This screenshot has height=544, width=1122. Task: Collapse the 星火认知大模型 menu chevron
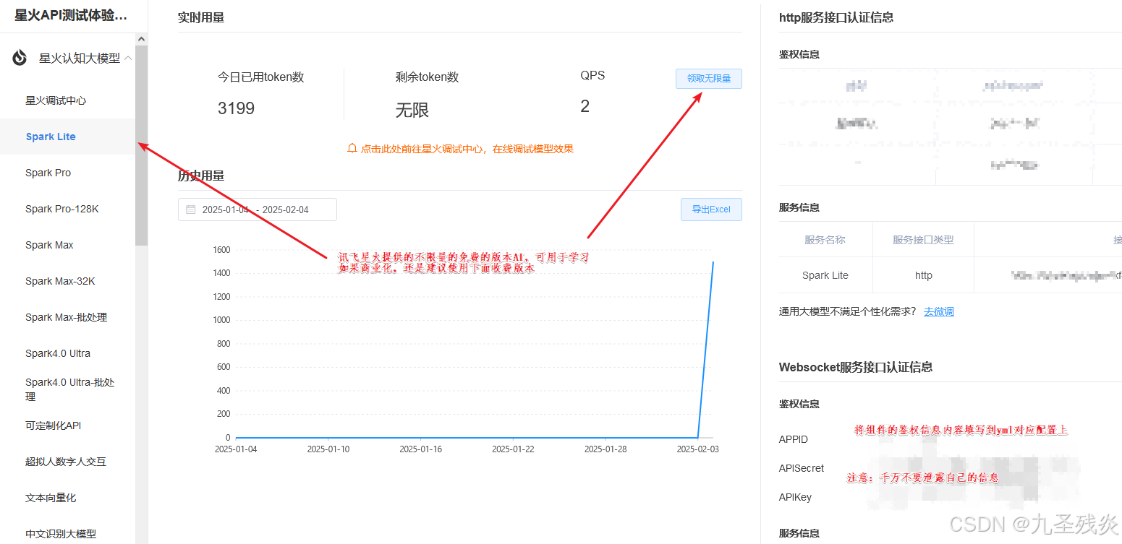128,58
